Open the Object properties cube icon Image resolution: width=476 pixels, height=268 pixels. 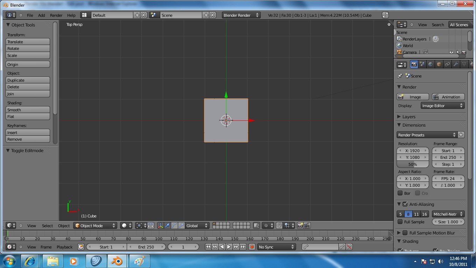[439, 65]
